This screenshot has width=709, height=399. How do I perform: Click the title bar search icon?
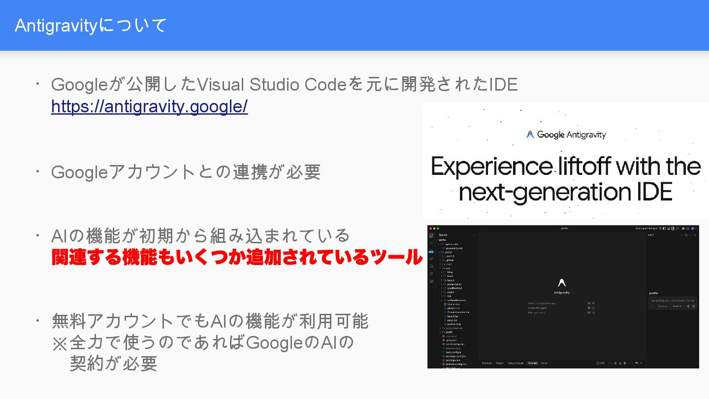pos(677,229)
